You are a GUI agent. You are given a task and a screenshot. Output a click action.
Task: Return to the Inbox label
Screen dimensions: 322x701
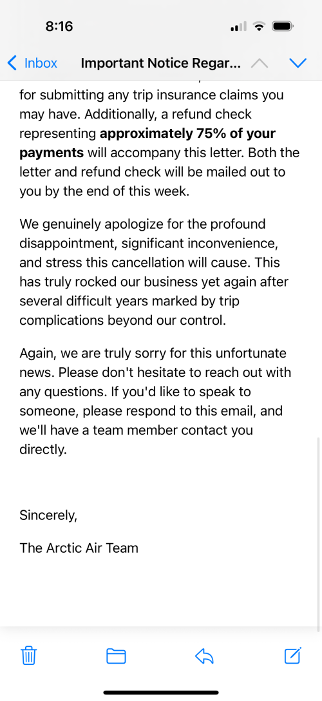coord(41,63)
